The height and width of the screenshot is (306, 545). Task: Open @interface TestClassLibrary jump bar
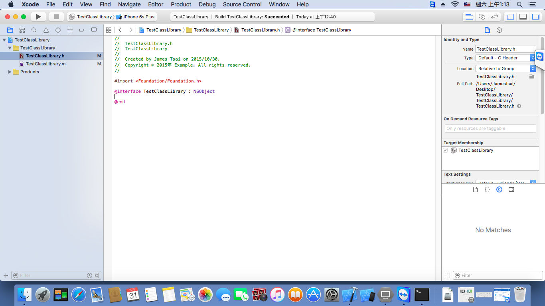318,30
